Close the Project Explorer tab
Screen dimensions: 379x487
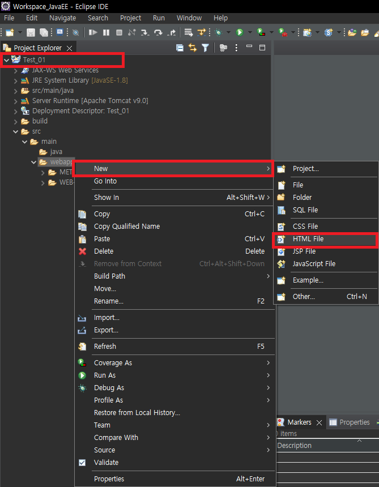[x=70, y=48]
